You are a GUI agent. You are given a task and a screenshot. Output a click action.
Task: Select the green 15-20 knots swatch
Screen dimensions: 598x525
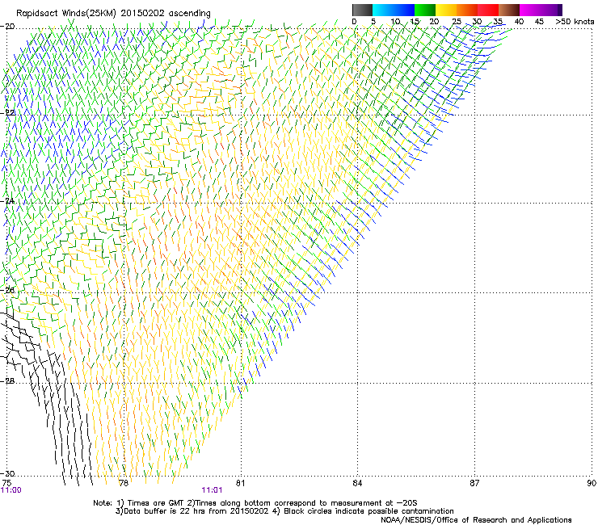coord(425,10)
